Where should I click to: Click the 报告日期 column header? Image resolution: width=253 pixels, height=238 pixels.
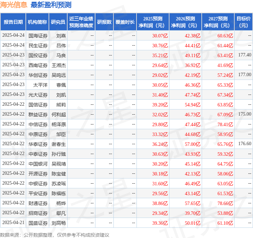[13, 22]
